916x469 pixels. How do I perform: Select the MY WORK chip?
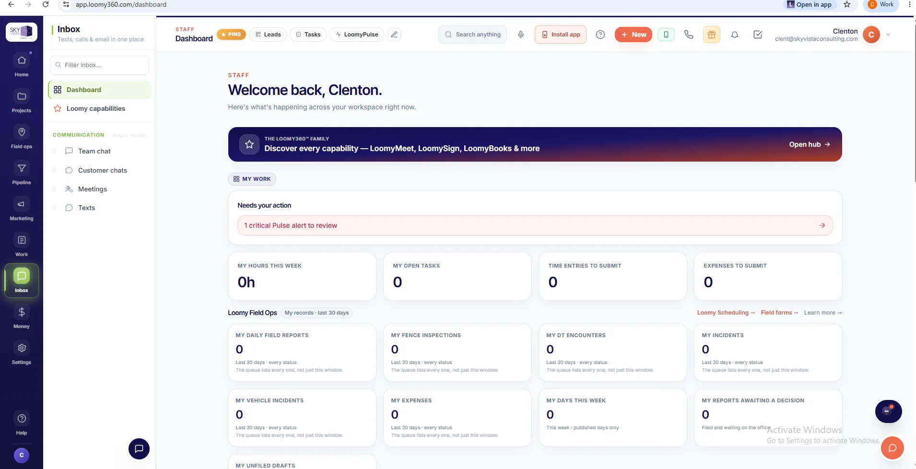252,179
